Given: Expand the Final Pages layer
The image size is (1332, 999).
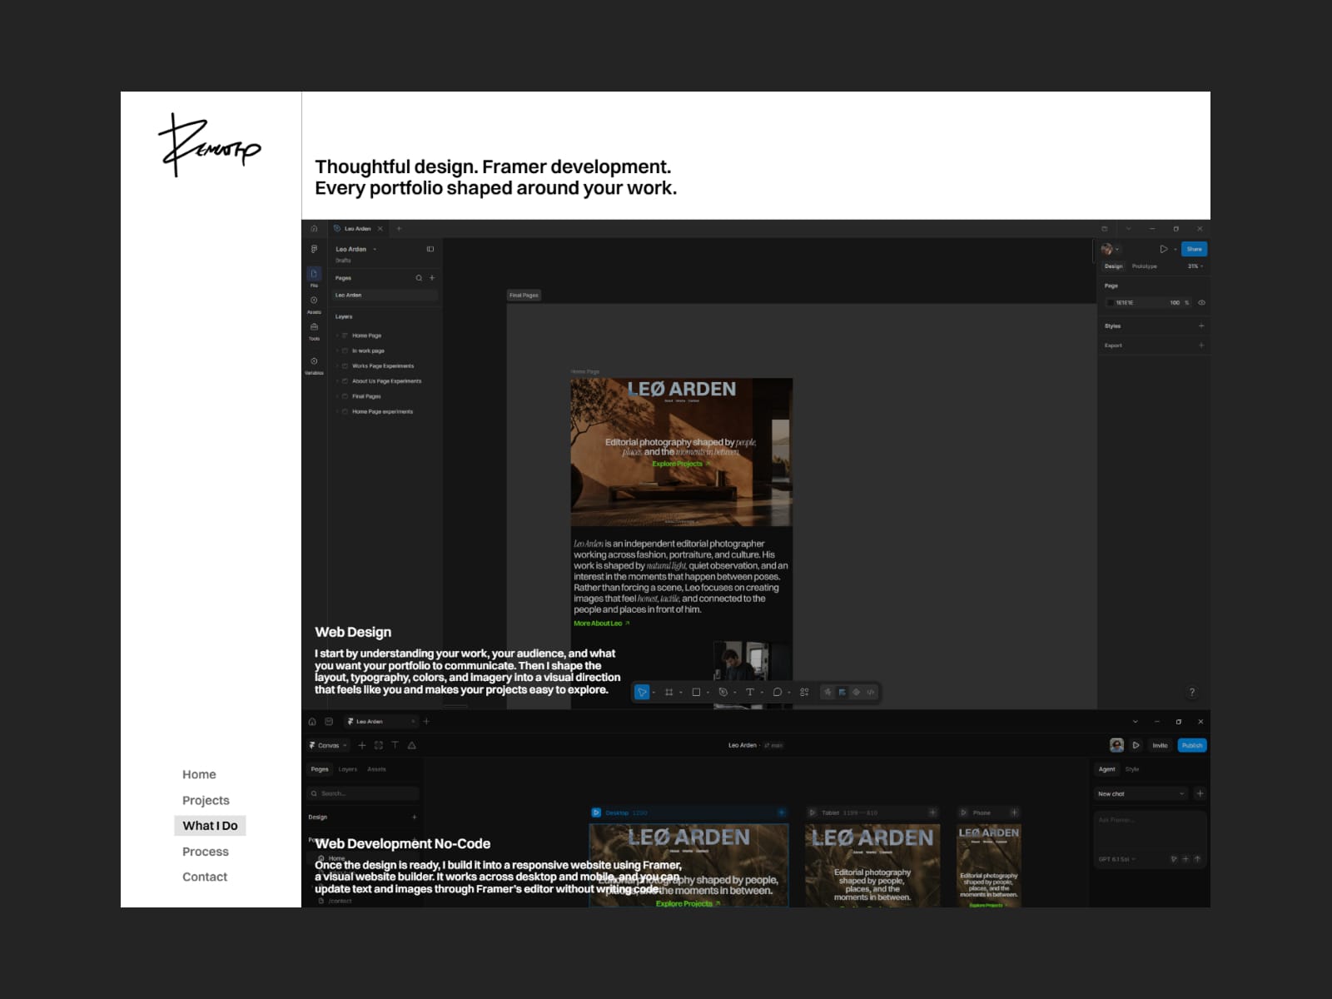Looking at the screenshot, I should point(337,396).
